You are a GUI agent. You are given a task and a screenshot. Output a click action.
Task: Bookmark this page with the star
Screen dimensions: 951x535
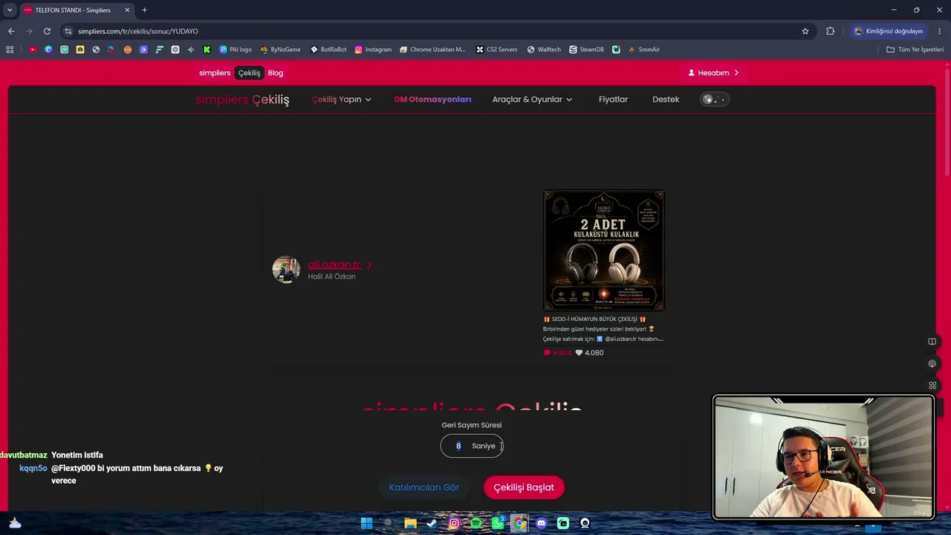pos(805,31)
